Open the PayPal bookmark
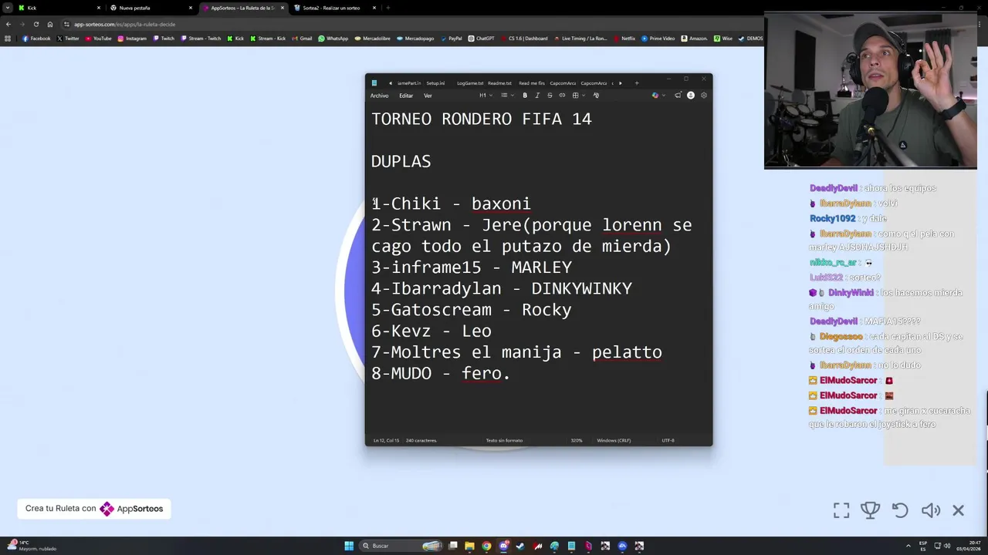988x555 pixels. point(451,39)
